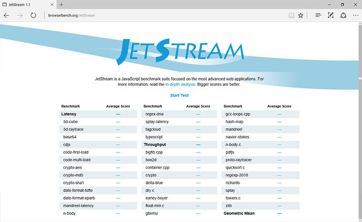Refresh the page with reload icon
Screen dimensions: 362x222
click(x=33, y=15)
